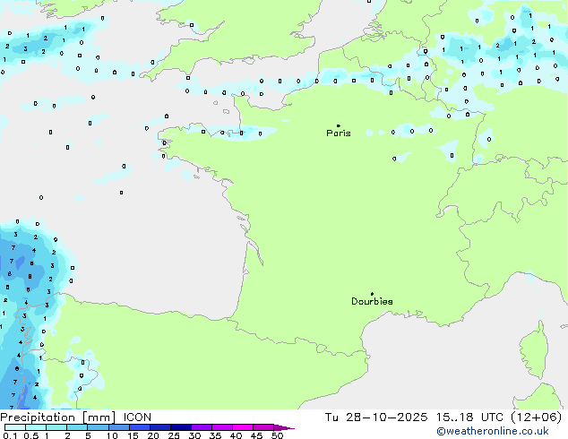Screen dimensions: 568x439
Task: Pick the legend swatch between 45 and 50
Action: [x=263, y=427]
